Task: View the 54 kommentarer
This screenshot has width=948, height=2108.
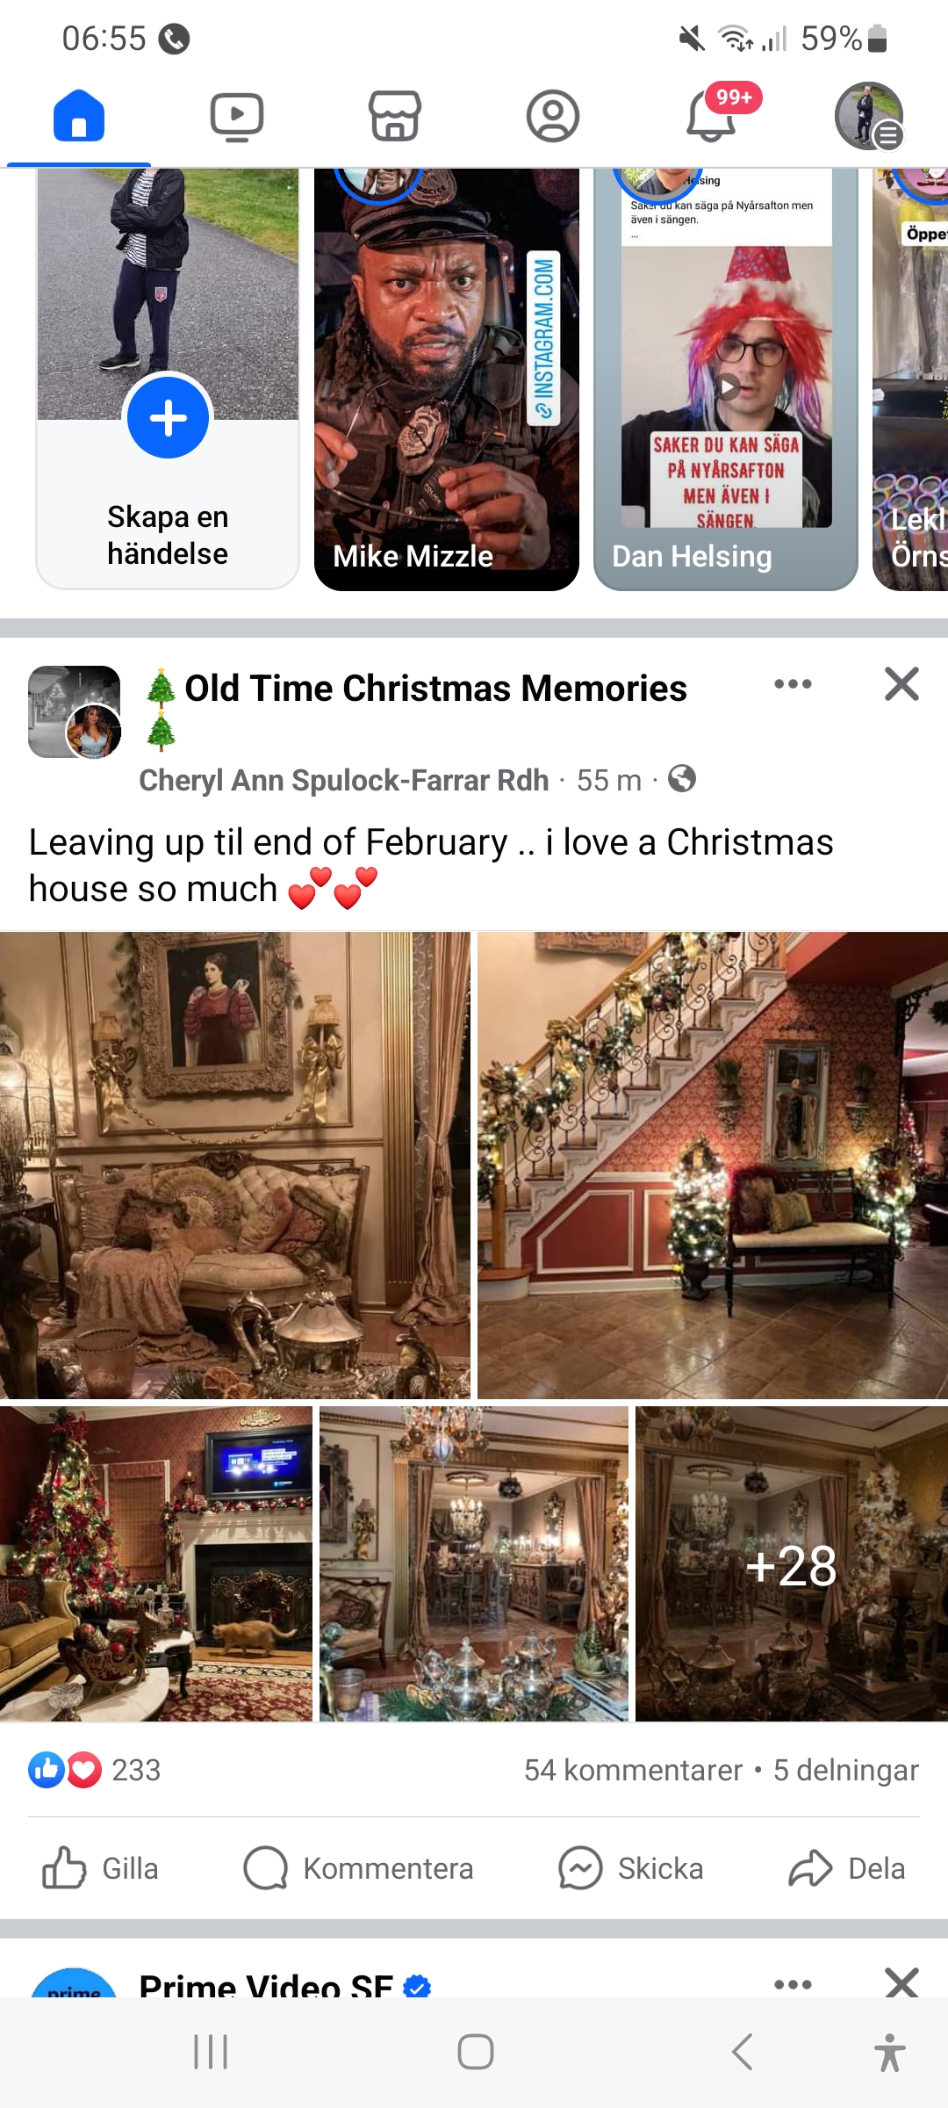Action: [x=633, y=1770]
